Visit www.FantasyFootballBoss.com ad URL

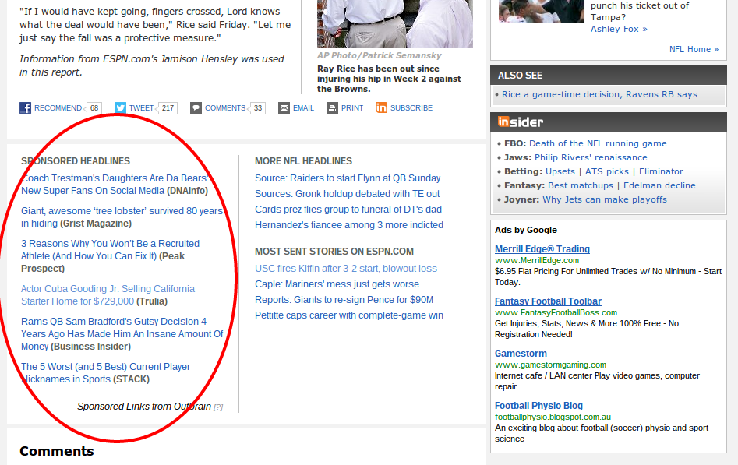click(x=556, y=312)
